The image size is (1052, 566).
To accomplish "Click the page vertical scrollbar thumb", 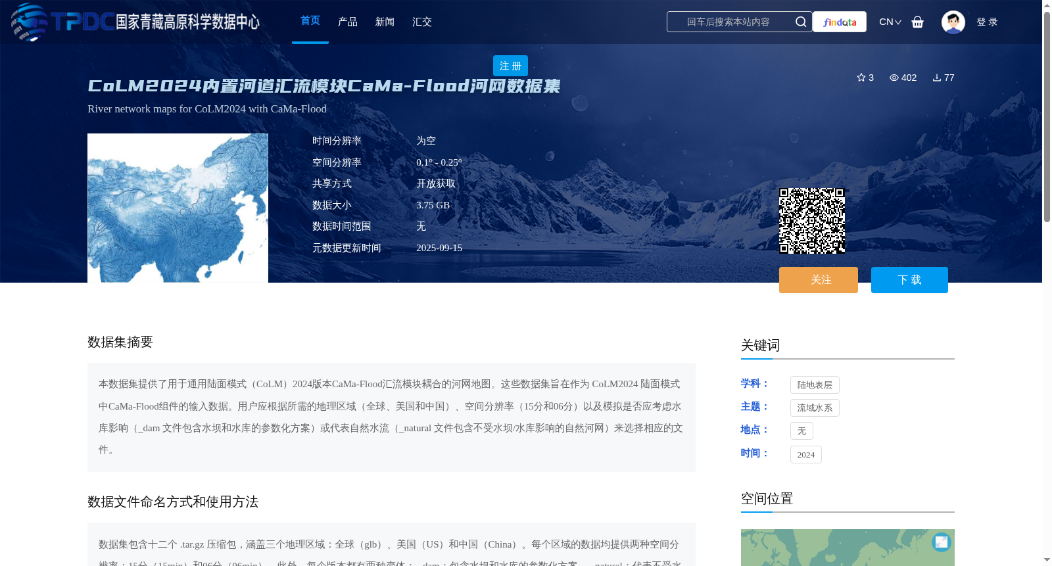I will [1047, 116].
